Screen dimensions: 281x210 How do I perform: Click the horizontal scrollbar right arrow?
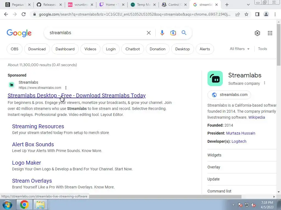click(274, 197)
